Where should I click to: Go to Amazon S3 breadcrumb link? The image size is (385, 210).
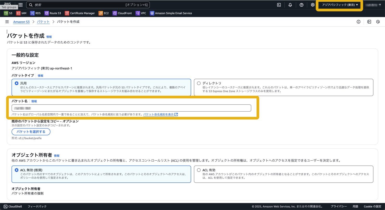click(21, 22)
